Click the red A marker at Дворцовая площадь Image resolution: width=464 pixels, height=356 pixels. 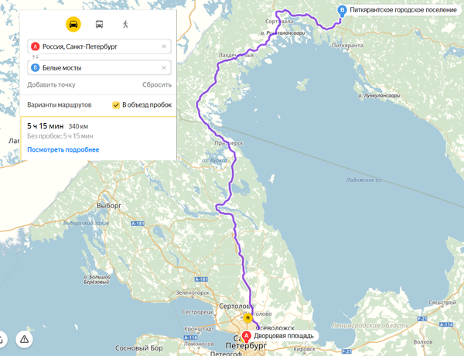click(246, 336)
